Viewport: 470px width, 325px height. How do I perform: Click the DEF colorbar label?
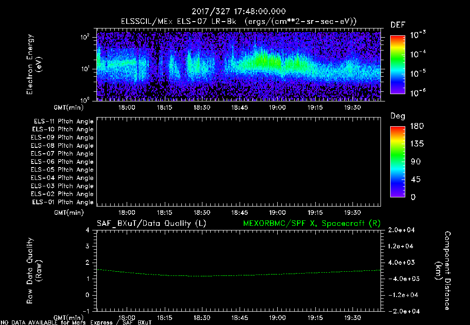click(x=398, y=25)
